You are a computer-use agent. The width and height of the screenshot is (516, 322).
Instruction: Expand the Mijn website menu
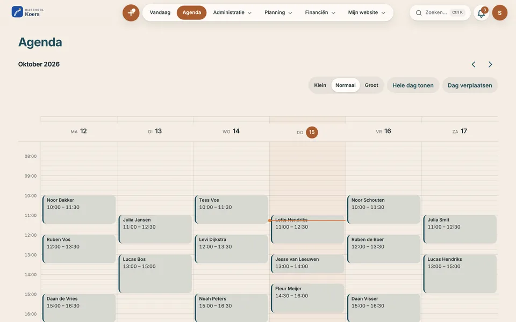pos(367,12)
